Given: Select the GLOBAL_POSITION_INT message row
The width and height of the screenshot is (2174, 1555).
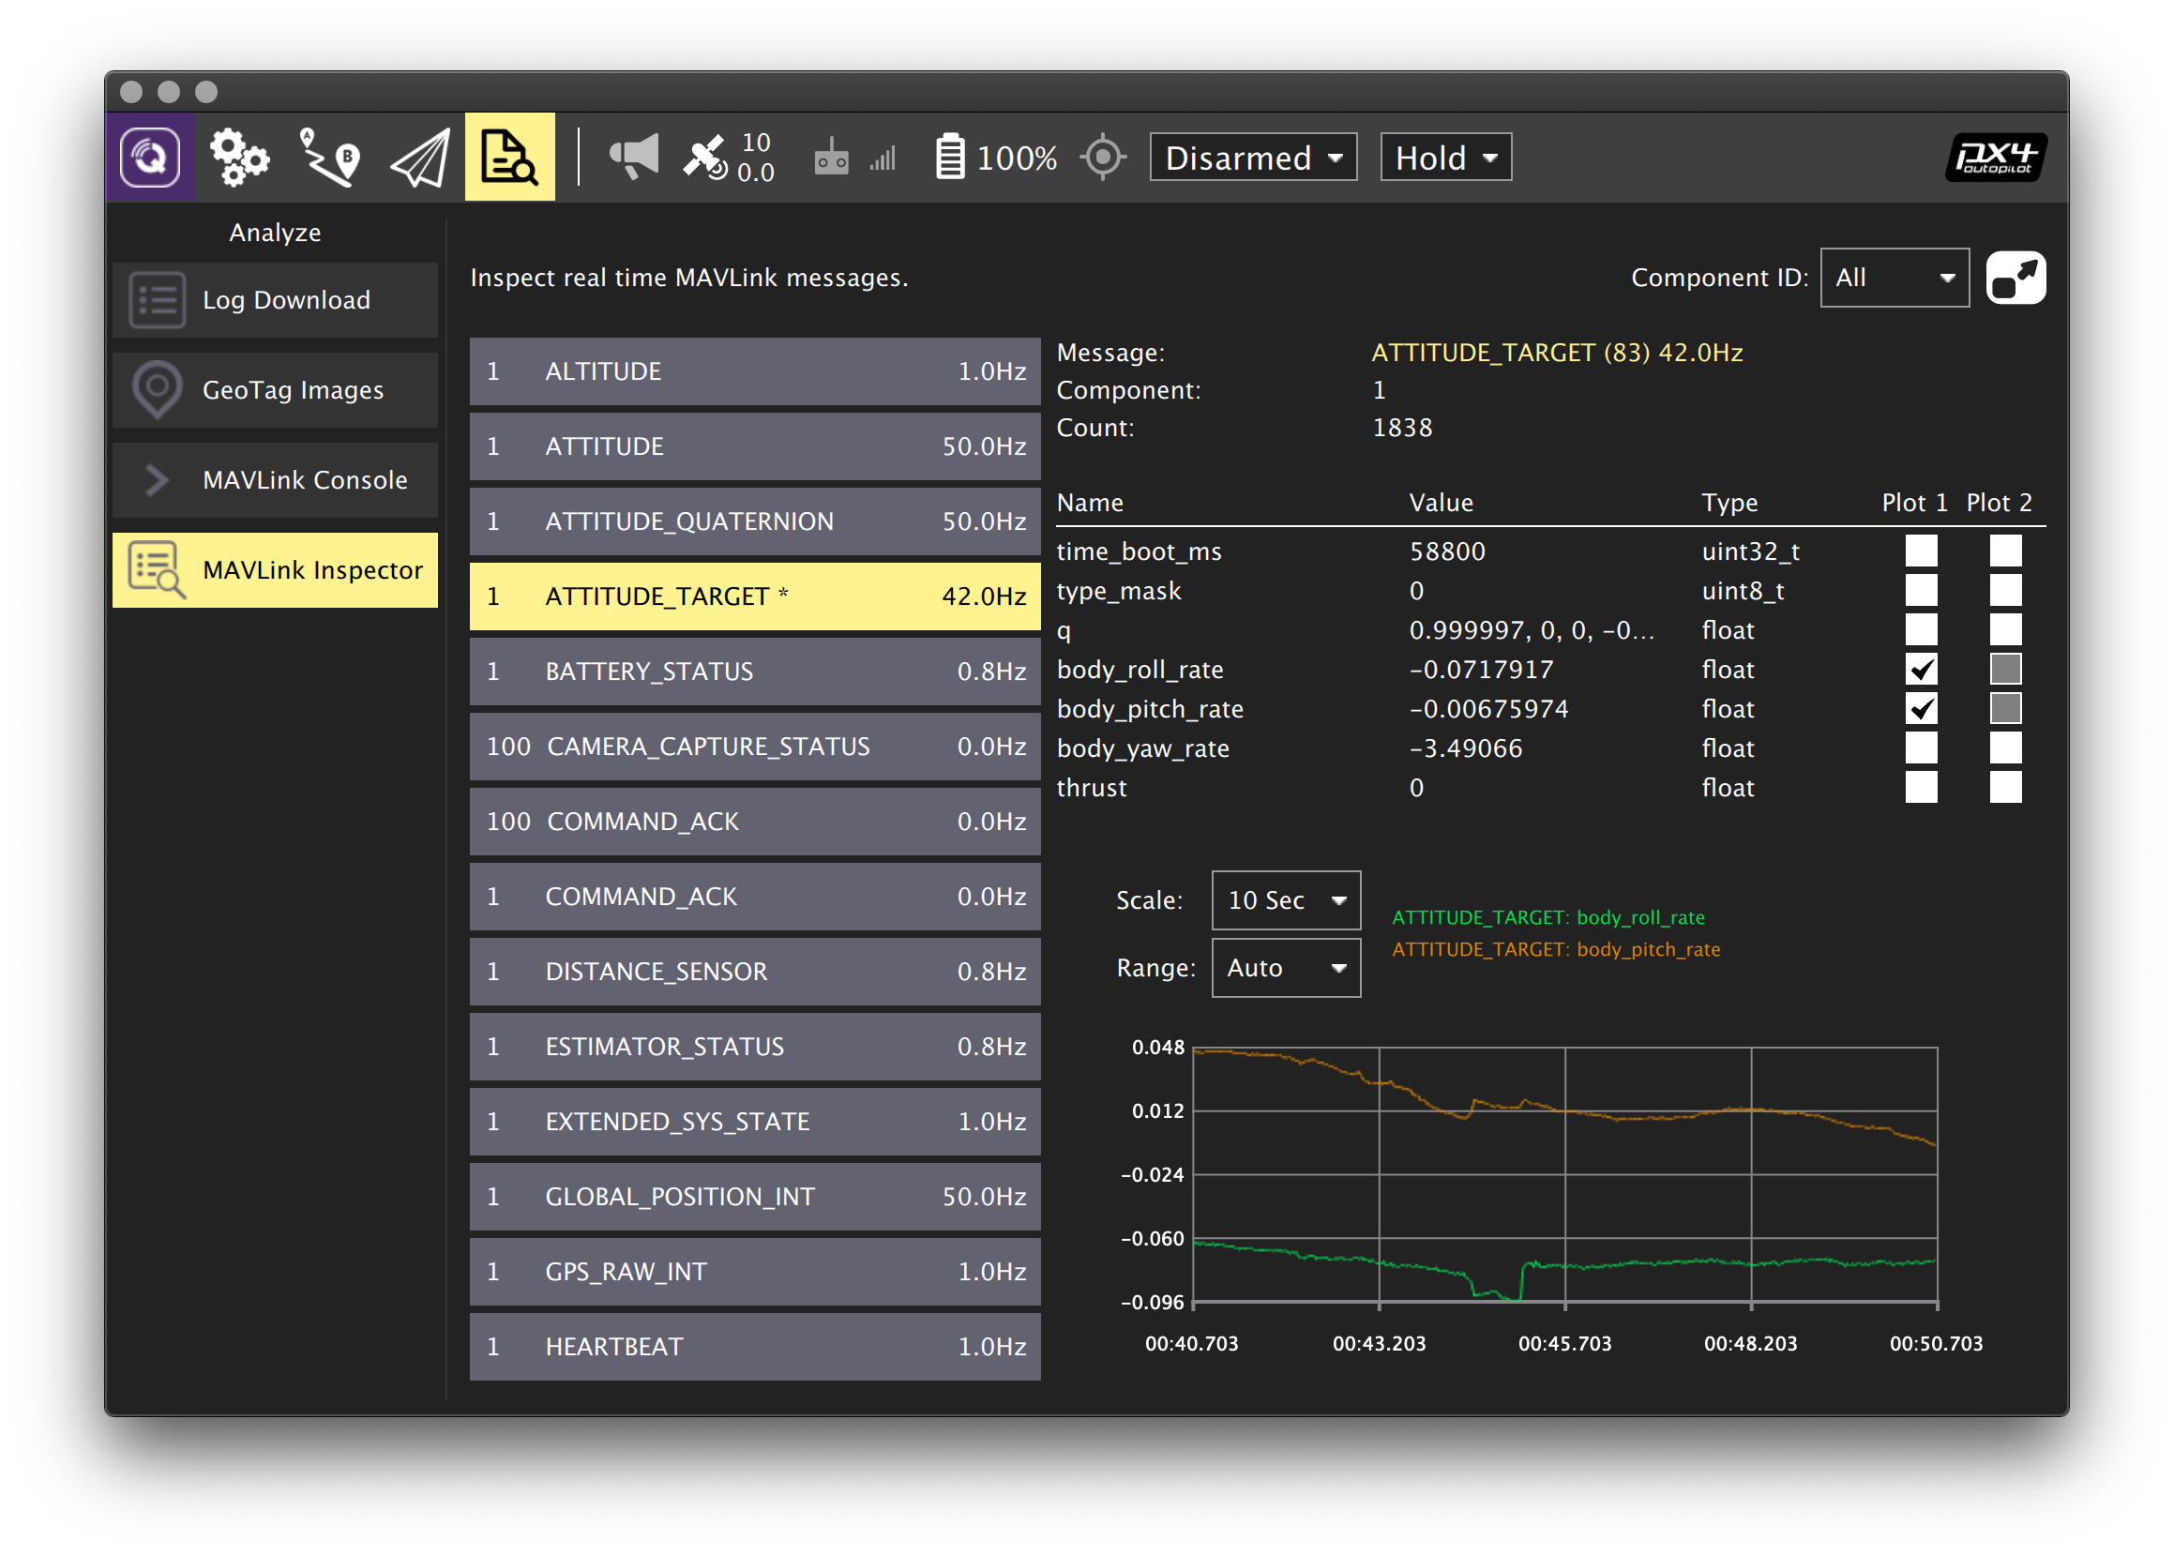Looking at the screenshot, I should pyautogui.click(x=754, y=1196).
